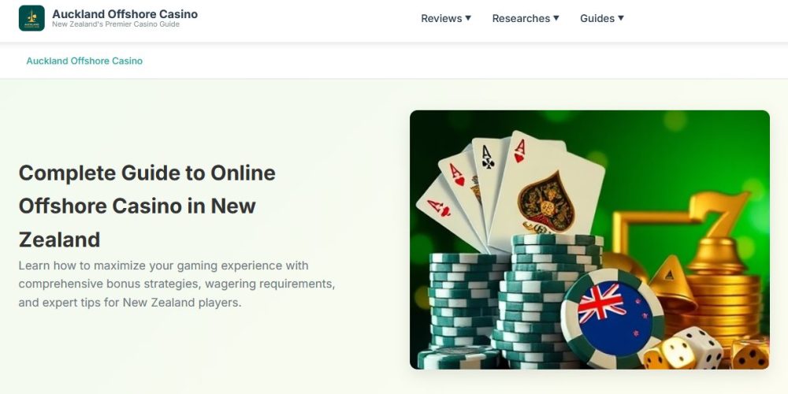
Task: Click the Auckland Offshore Casino site title
Action: [x=125, y=13]
